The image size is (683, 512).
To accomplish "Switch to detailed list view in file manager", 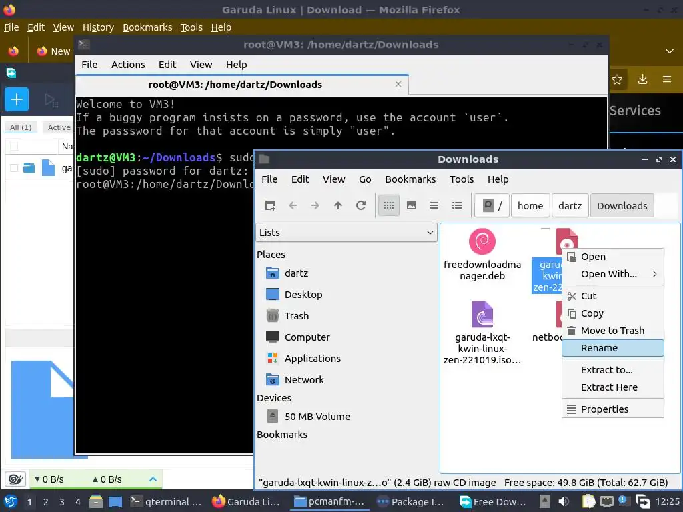I will pos(456,205).
